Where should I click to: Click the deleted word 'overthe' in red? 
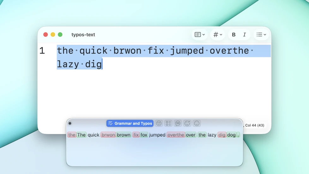point(176,135)
